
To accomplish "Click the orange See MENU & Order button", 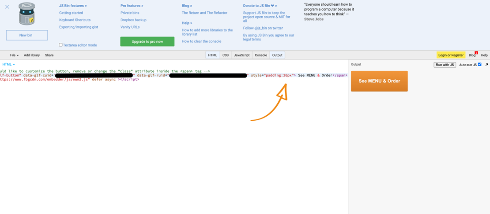I will coord(379,81).
